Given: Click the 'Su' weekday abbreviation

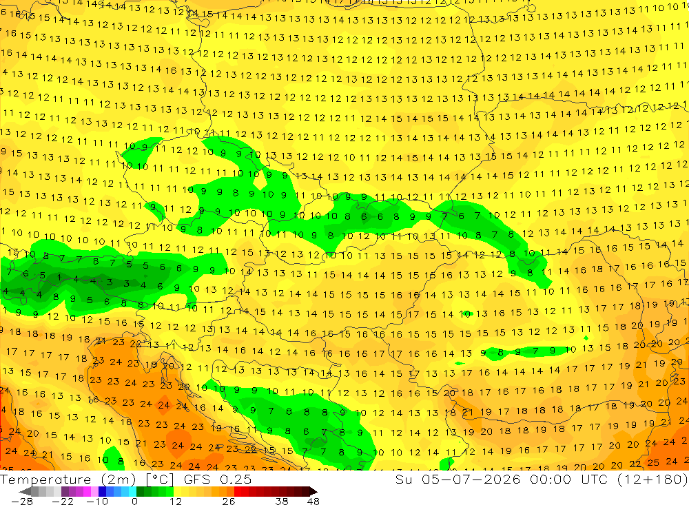Looking at the screenshot, I should point(403,479).
